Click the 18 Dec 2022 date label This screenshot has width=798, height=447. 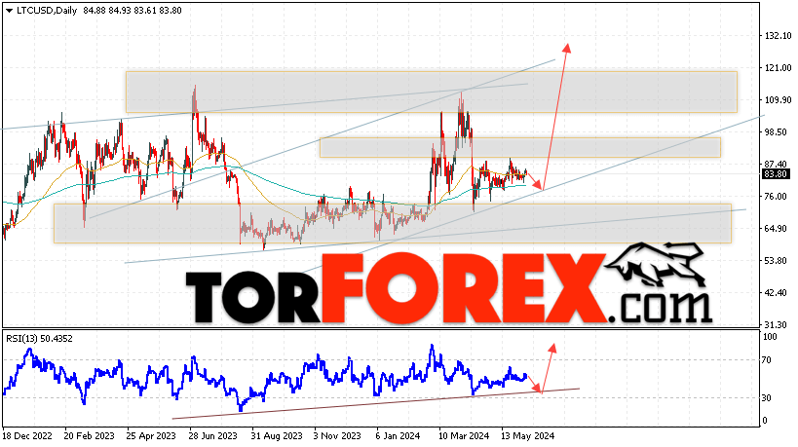click(x=27, y=436)
